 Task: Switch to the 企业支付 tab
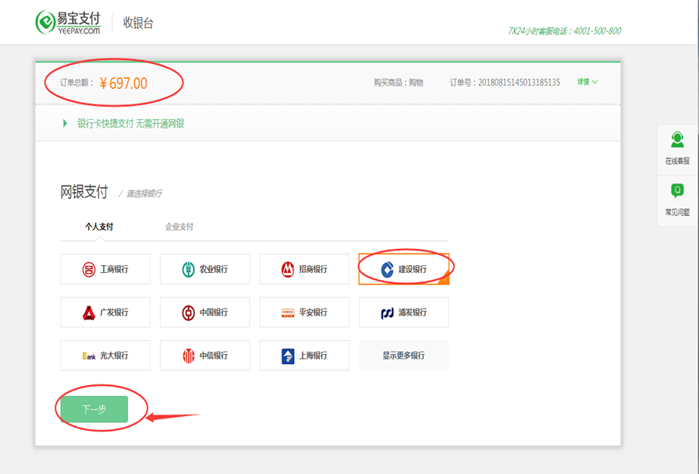(x=178, y=227)
